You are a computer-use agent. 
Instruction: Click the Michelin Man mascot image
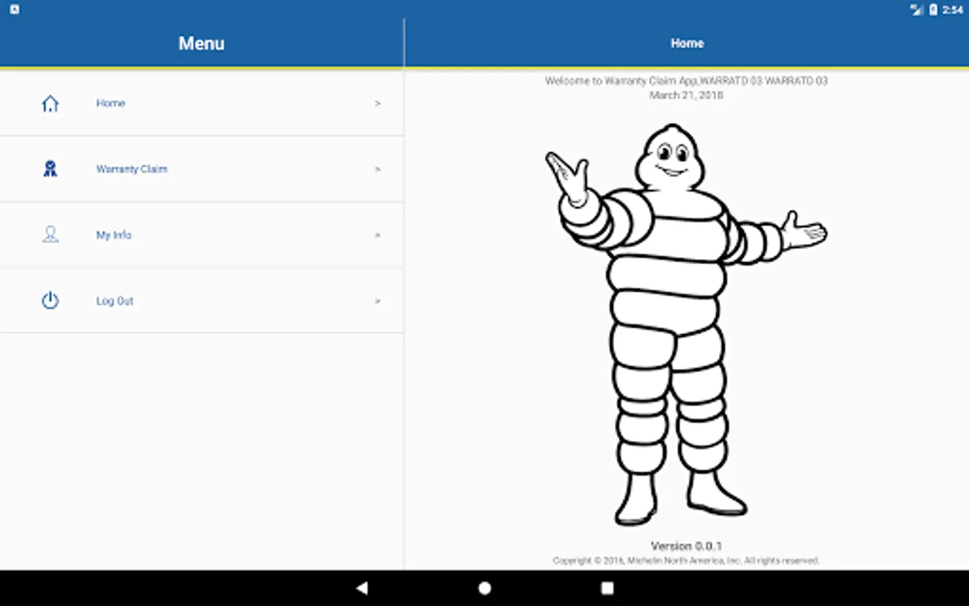coord(686,325)
